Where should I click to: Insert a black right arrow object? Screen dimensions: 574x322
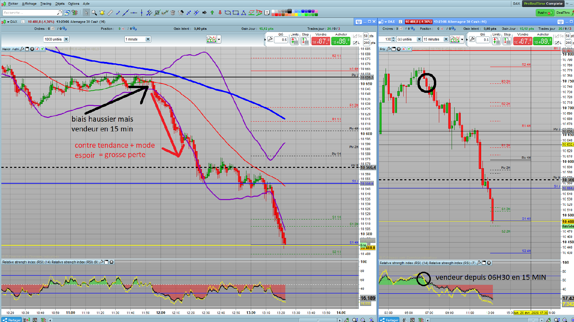pos(205,13)
